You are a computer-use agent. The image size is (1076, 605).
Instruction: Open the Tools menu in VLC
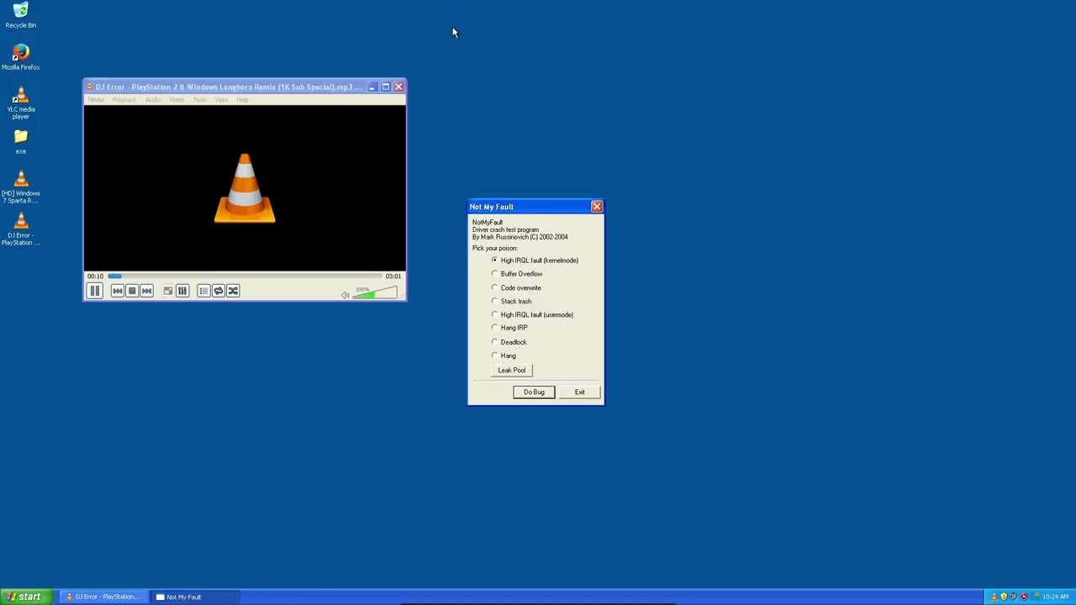(x=199, y=100)
